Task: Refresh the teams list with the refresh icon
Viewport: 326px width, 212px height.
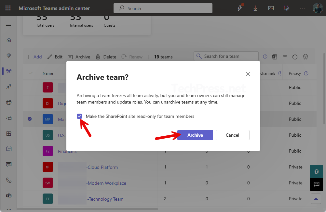Action: [295, 56]
